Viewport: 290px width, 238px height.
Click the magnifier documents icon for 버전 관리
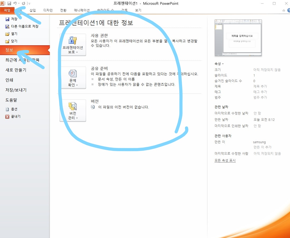pyautogui.click(x=73, y=106)
